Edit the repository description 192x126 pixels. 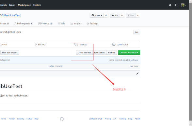[136, 32]
